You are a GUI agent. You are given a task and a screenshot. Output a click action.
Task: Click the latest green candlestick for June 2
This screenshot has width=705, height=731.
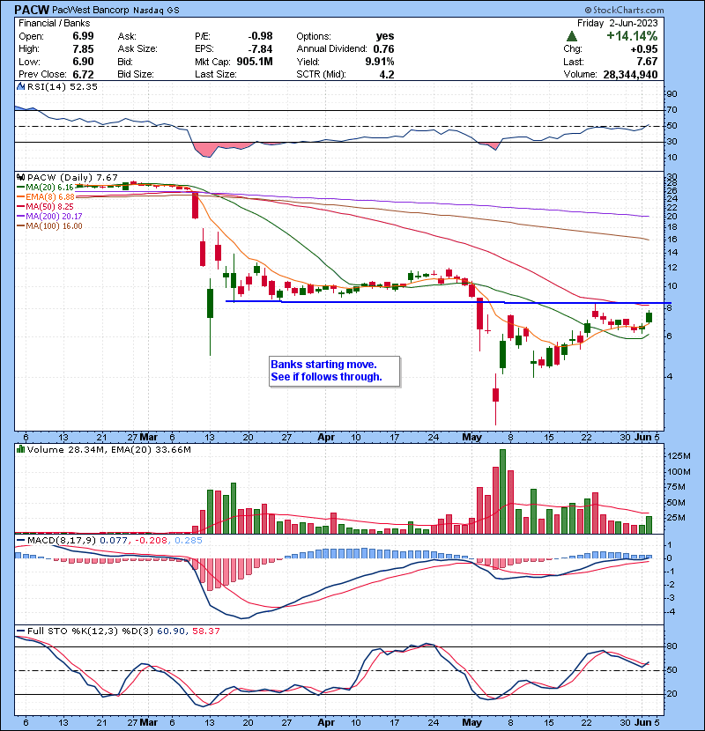pos(649,317)
